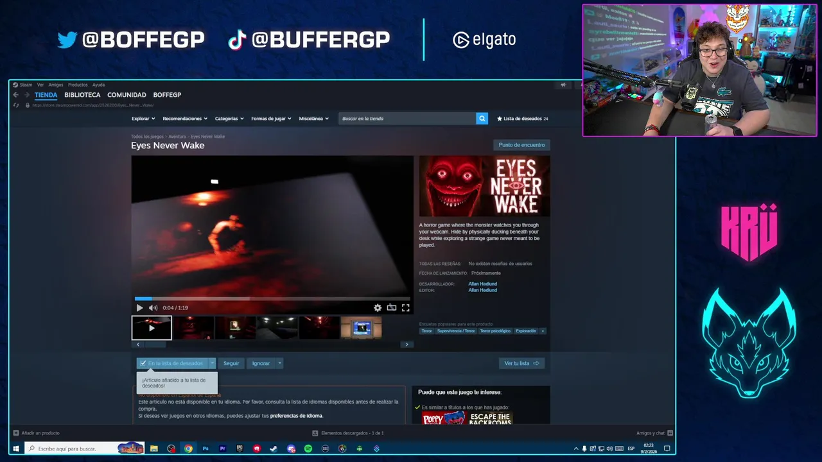Open Formas de jugar dropdown
The image size is (822, 462).
[271, 119]
